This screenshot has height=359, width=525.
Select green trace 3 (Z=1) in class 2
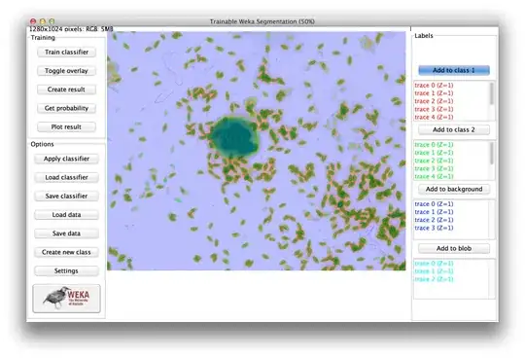coord(434,168)
